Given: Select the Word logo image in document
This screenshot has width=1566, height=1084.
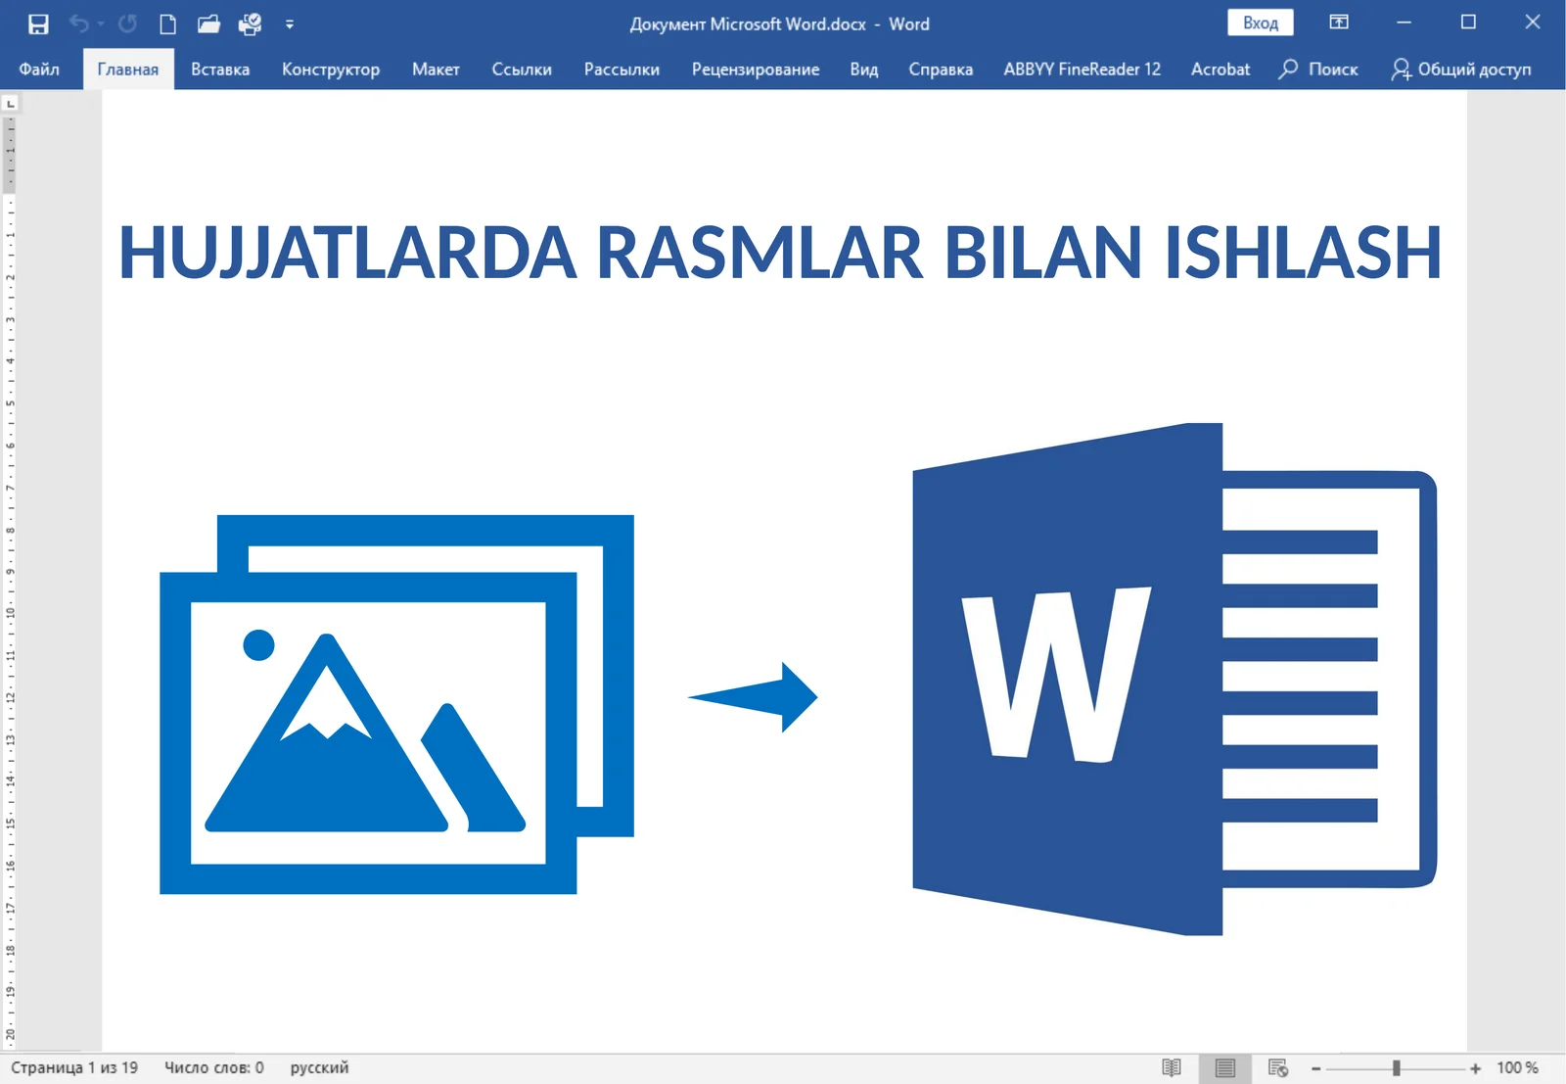Looking at the screenshot, I should pos(1174,679).
